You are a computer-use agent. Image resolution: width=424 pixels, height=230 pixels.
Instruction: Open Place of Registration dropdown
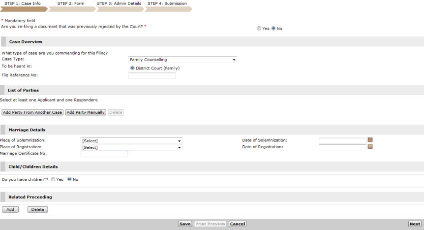click(131, 147)
